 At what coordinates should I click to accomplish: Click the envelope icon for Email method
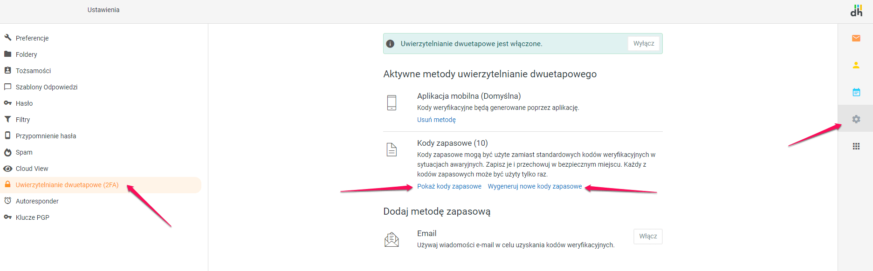click(x=392, y=239)
